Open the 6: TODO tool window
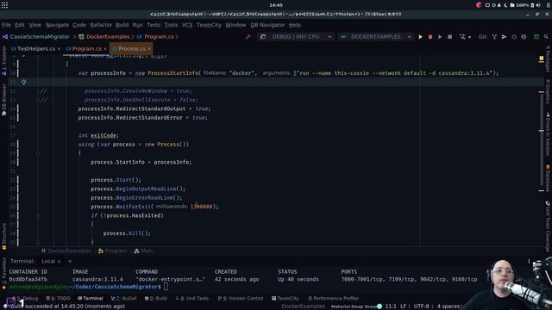This screenshot has height=310, width=552. pyautogui.click(x=58, y=299)
